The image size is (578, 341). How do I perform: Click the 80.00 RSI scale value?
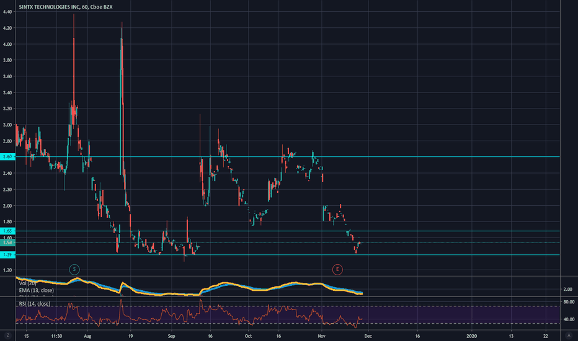569,302
